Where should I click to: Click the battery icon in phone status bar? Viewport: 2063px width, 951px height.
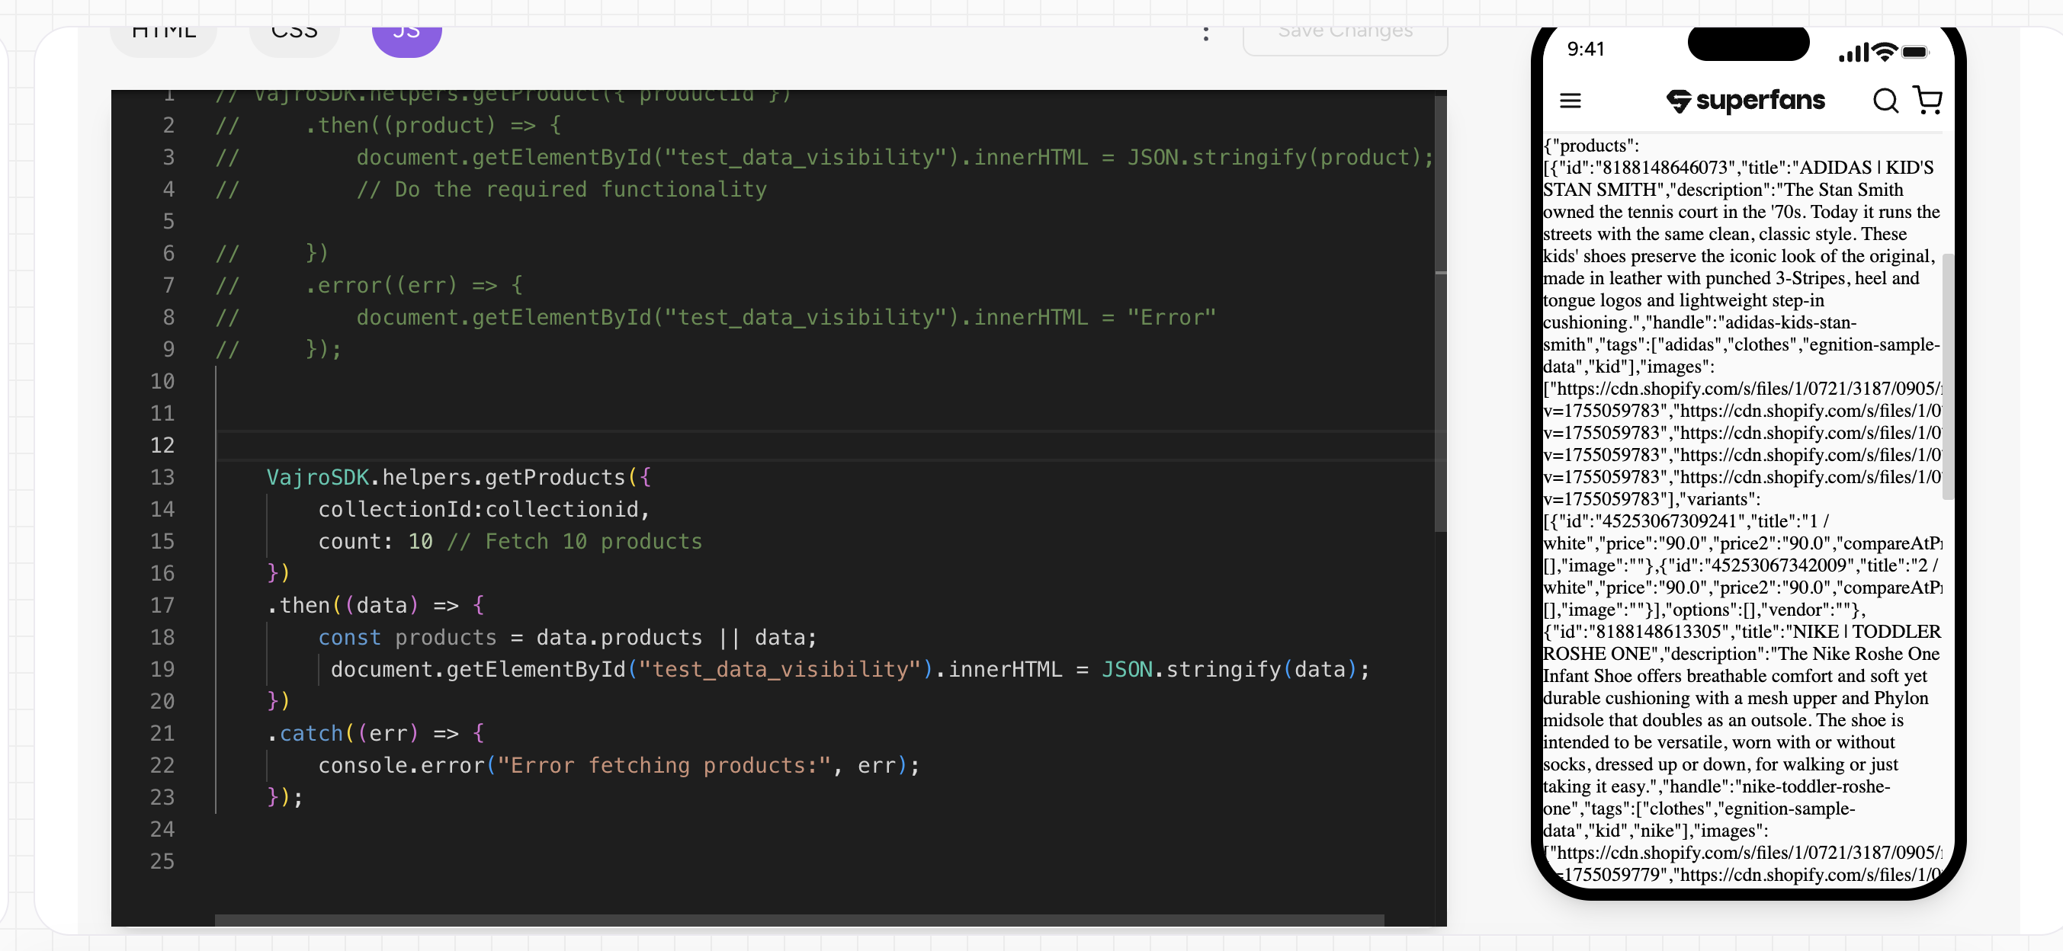(x=1915, y=52)
